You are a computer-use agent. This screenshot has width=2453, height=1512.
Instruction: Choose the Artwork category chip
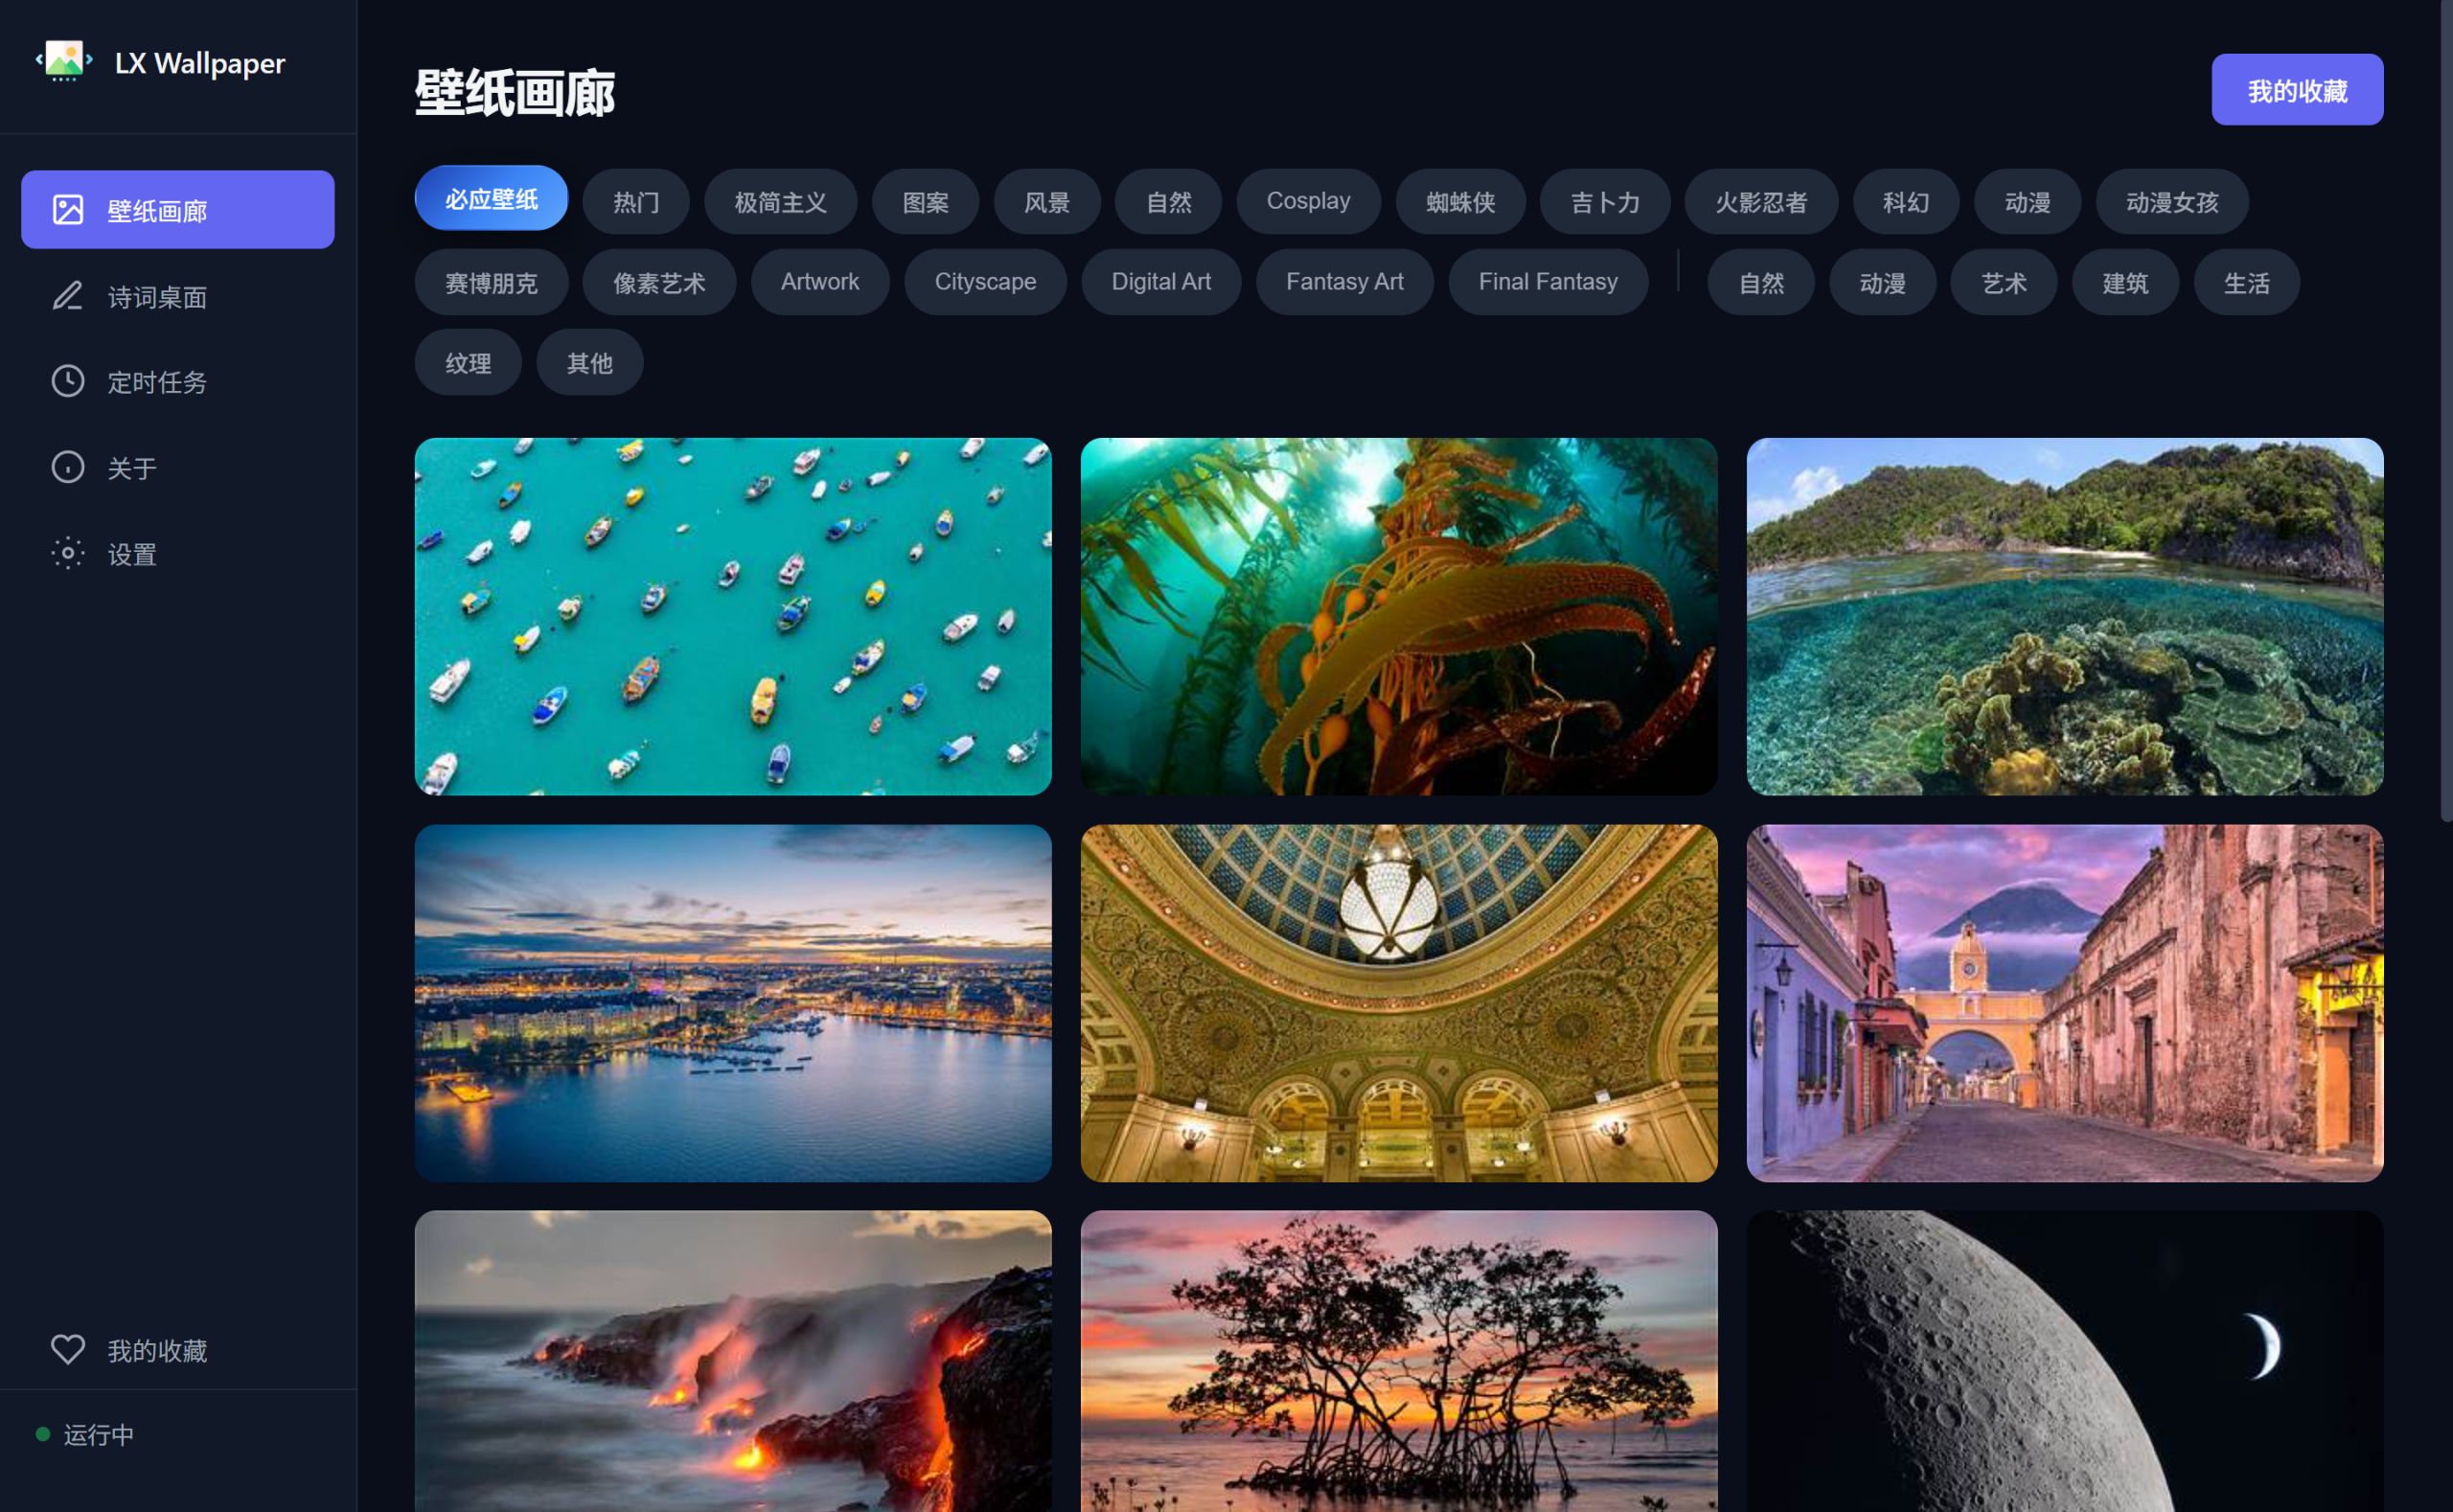[x=820, y=282]
